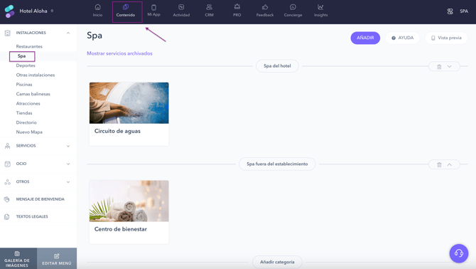This screenshot has width=476, height=269.
Task: Open Mensaje de bienvenida
Action: coord(40,199)
